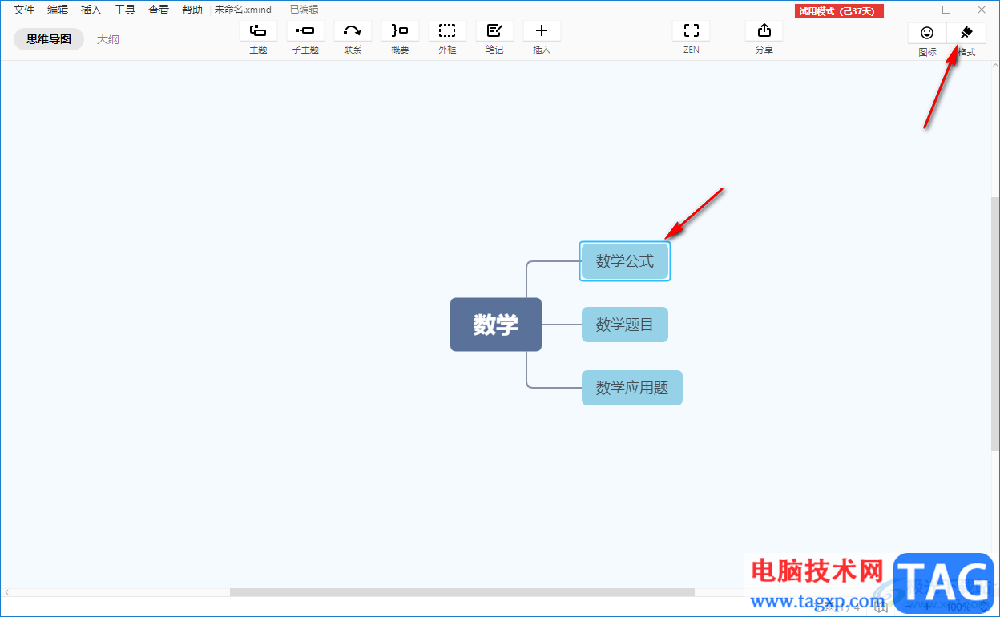Click the 联系 (Relationship) arrow icon
The image size is (1000, 617).
(x=353, y=30)
